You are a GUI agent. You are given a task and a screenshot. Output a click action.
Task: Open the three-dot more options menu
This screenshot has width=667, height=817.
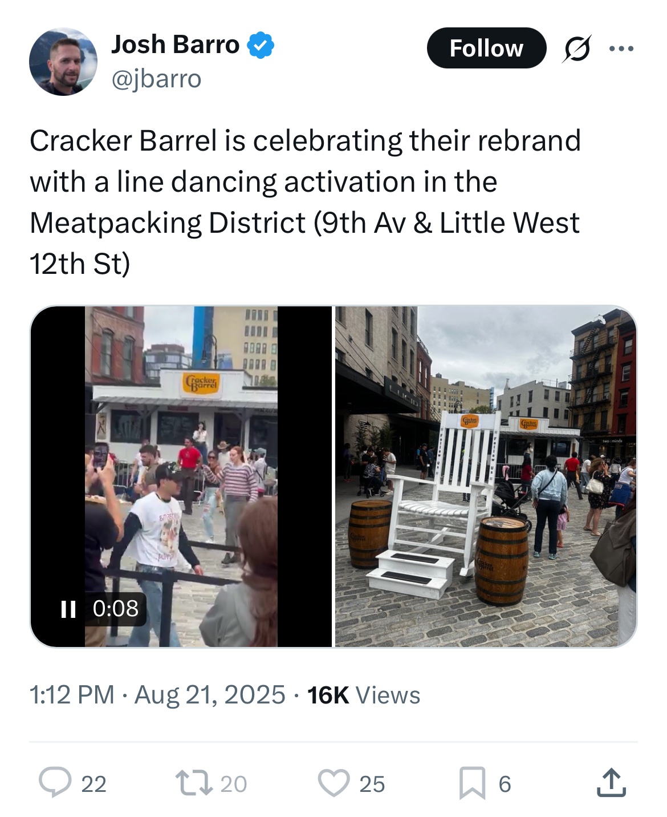point(621,48)
